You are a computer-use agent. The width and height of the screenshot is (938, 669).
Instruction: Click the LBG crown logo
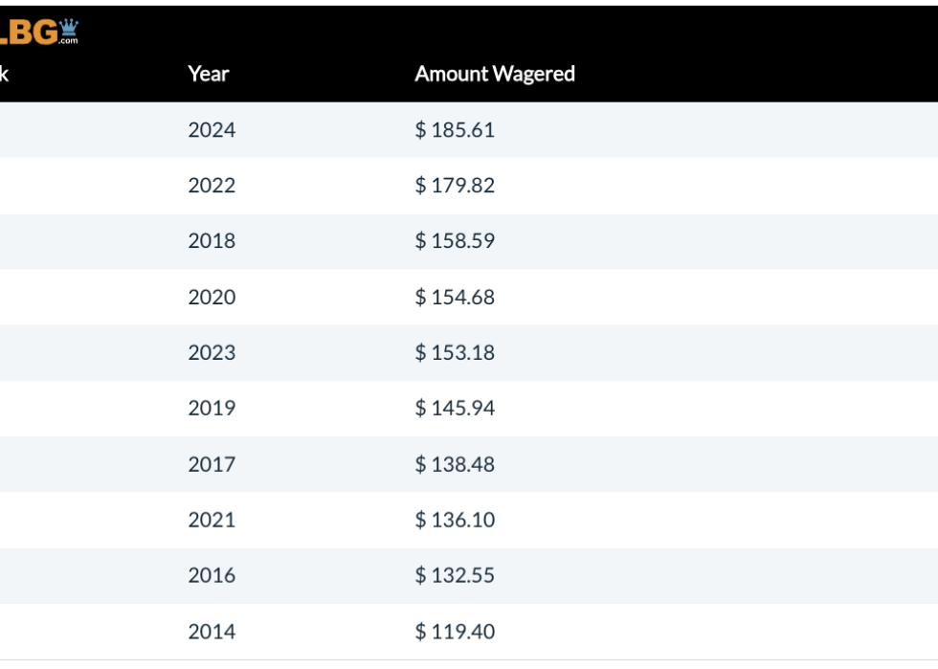40,32
